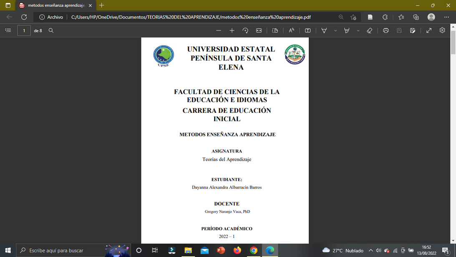Click the text 'Teorías del Aprendizaje'
The width and height of the screenshot is (456, 257).
[x=227, y=159]
